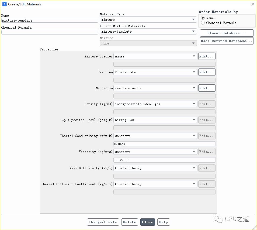Open the User-Defined Database
Image resolution: width=257 pixels, height=230 pixels.
pyautogui.click(x=227, y=41)
